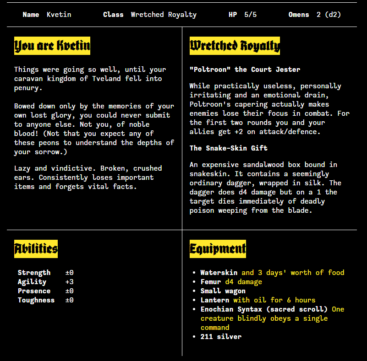Click the Enochian Syntax (sacred scroll) item
This screenshot has height=361, width=367.
(264, 309)
